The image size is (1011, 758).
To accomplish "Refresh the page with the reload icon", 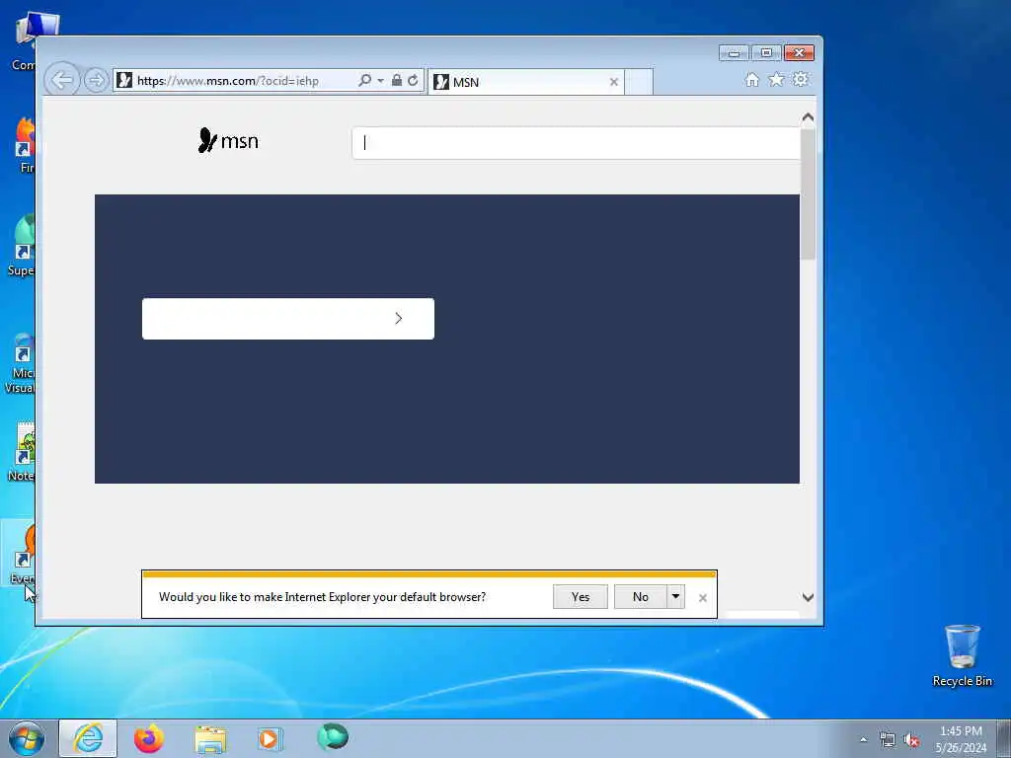I will [x=414, y=81].
